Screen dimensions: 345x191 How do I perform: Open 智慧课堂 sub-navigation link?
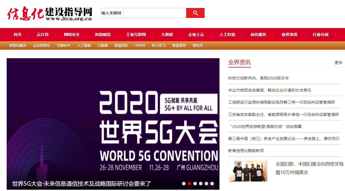[179, 46]
